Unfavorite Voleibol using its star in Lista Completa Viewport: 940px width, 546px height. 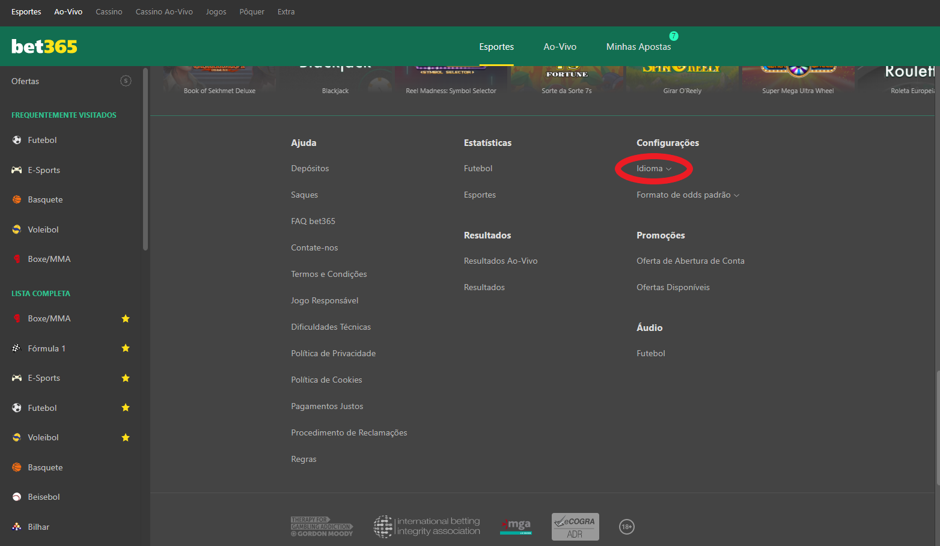126,437
